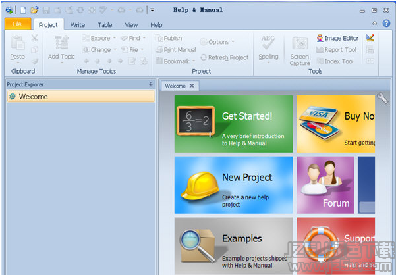Image resolution: width=396 pixels, height=275 pixels.
Task: Click the pencil ruler icon beside Image Editor
Action: pyautogui.click(x=370, y=38)
